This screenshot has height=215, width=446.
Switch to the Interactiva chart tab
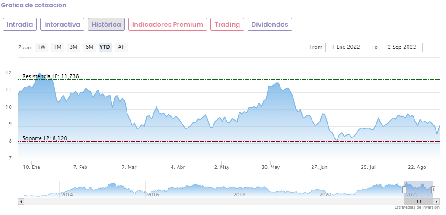click(x=62, y=25)
